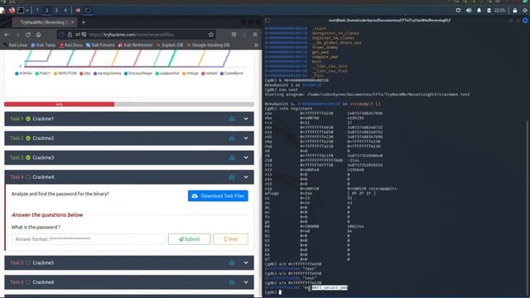The image size is (530, 298).
Task: Open the notifications bell icon
Action: [479, 11]
